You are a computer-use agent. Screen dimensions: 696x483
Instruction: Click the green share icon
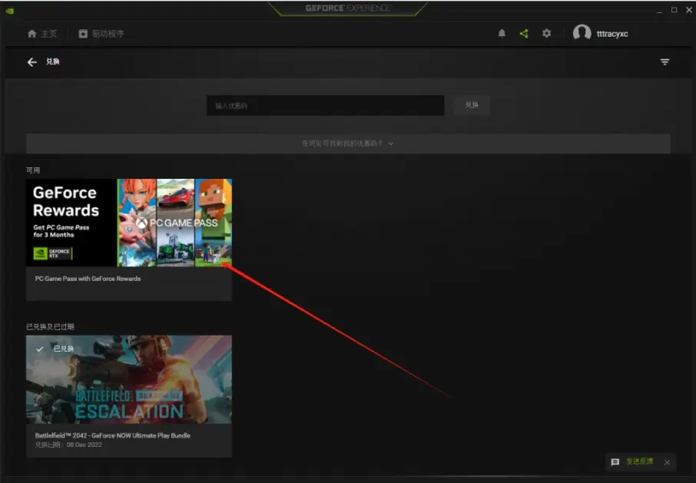[524, 33]
